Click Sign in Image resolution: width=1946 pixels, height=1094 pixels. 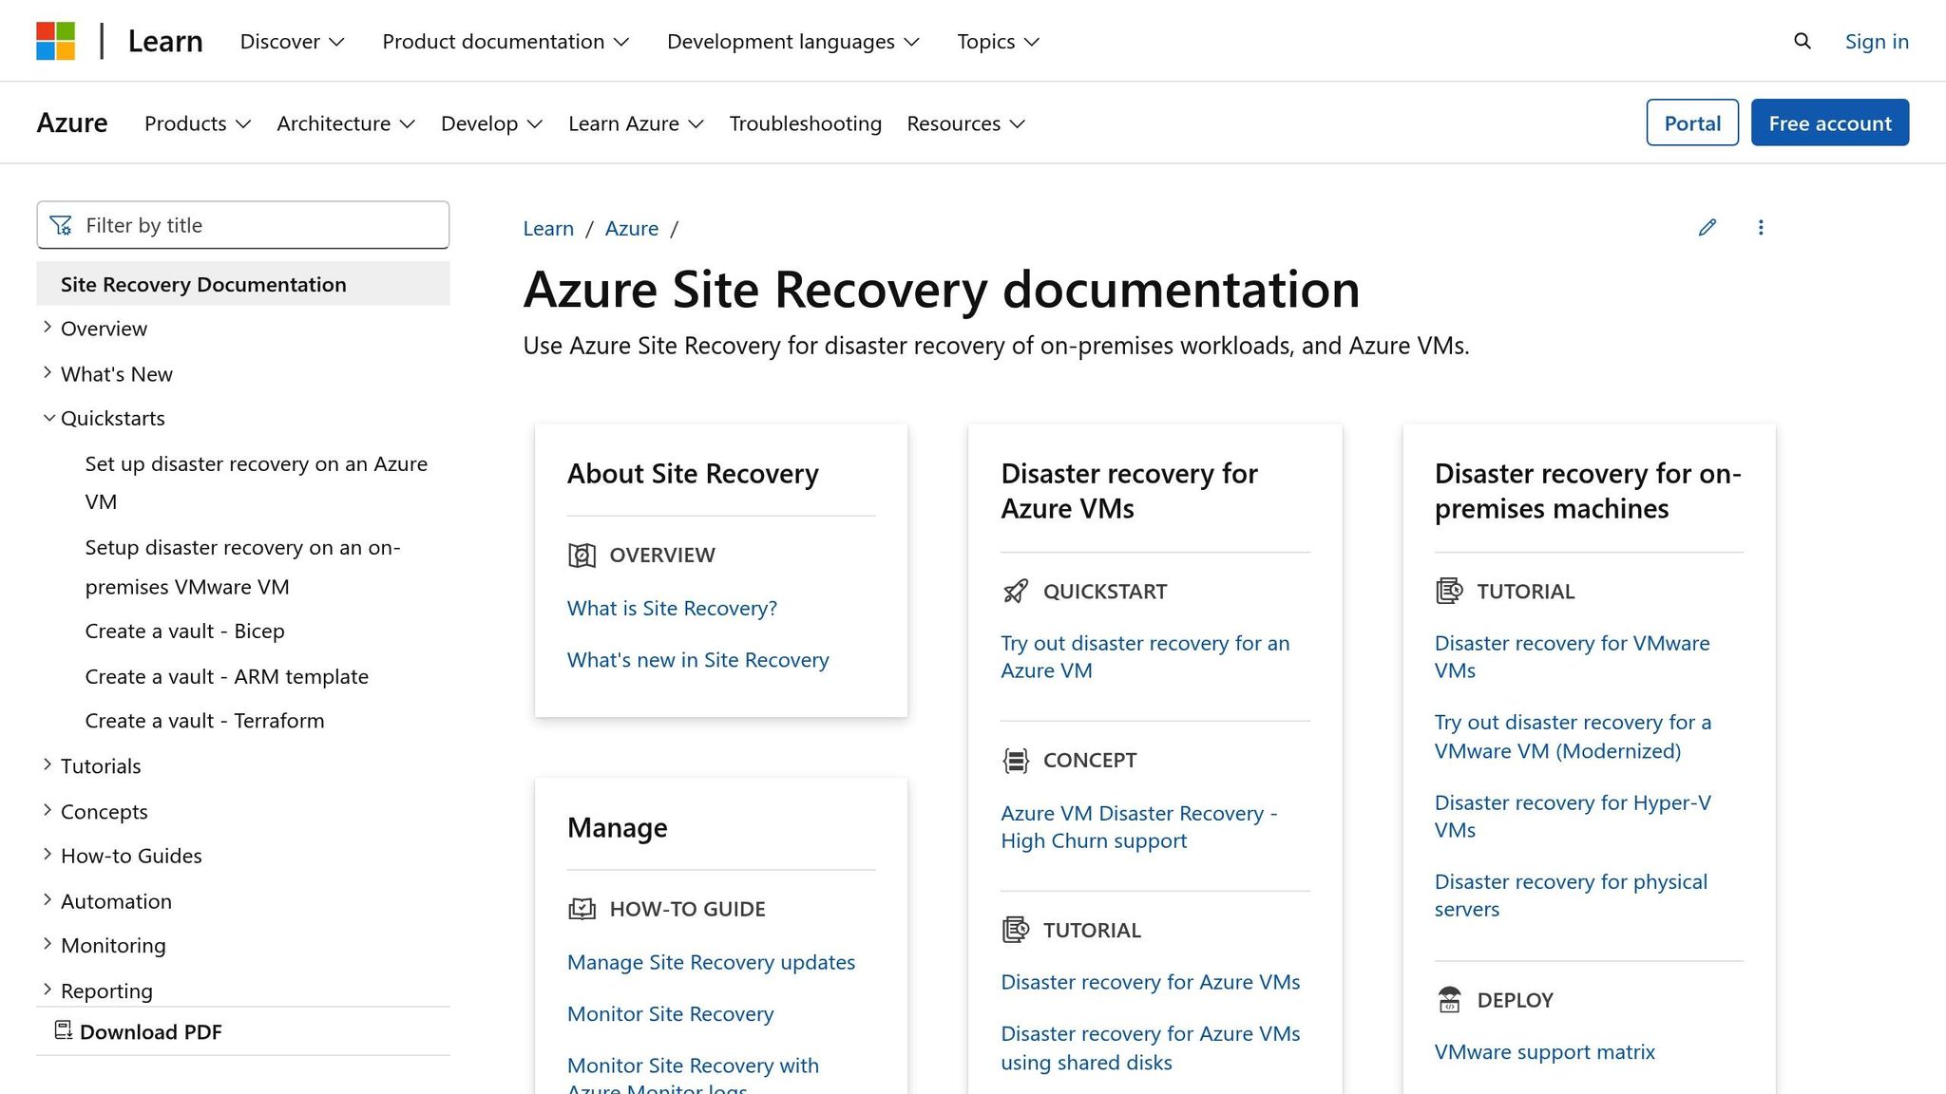[x=1877, y=41]
